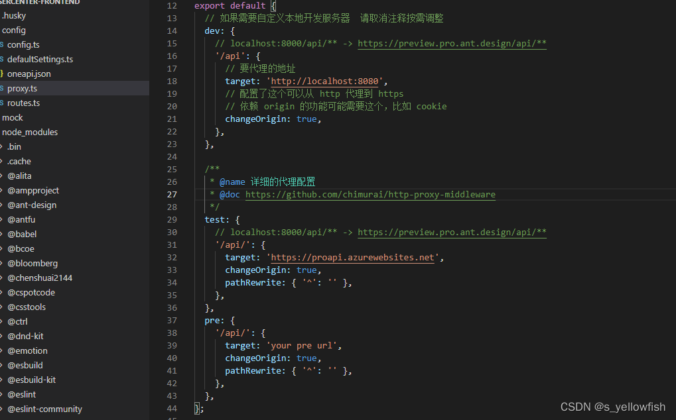
Task: Collapse the config folder
Action: [14, 30]
